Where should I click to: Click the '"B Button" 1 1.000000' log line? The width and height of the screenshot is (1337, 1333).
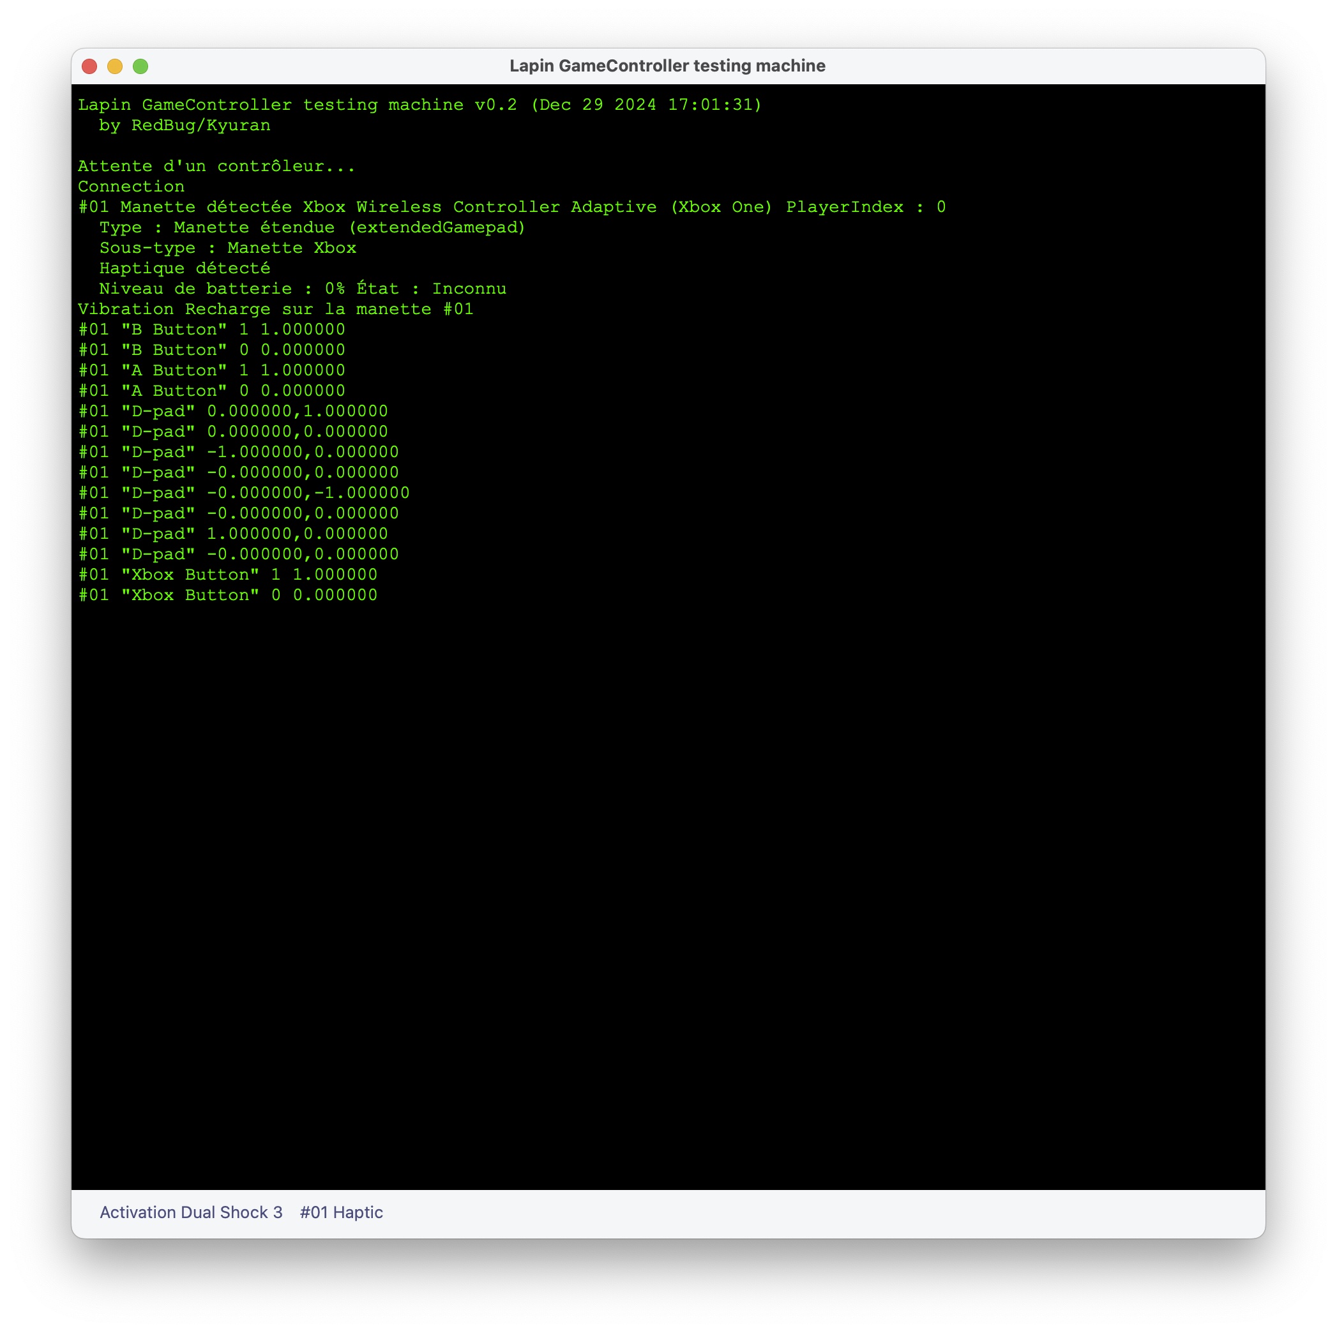(211, 329)
